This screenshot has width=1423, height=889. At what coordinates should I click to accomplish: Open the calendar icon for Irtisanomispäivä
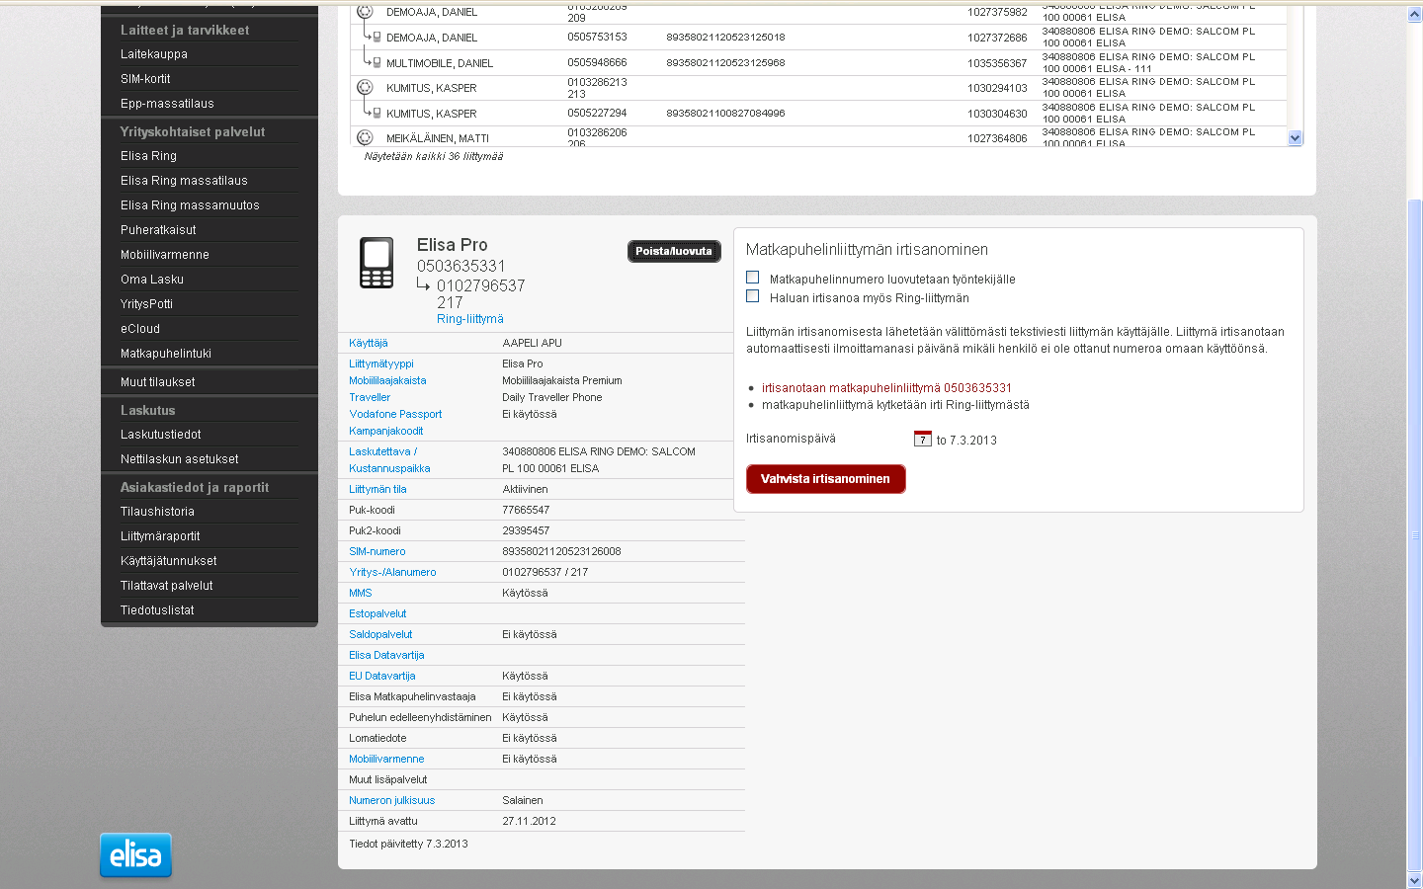tap(923, 439)
